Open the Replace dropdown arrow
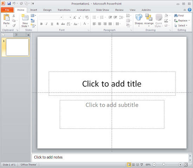This screenshot has width=193, height=168. [x=189, y=20]
